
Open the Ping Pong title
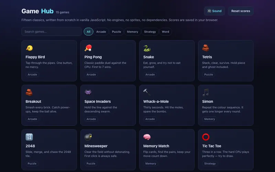(93, 57)
